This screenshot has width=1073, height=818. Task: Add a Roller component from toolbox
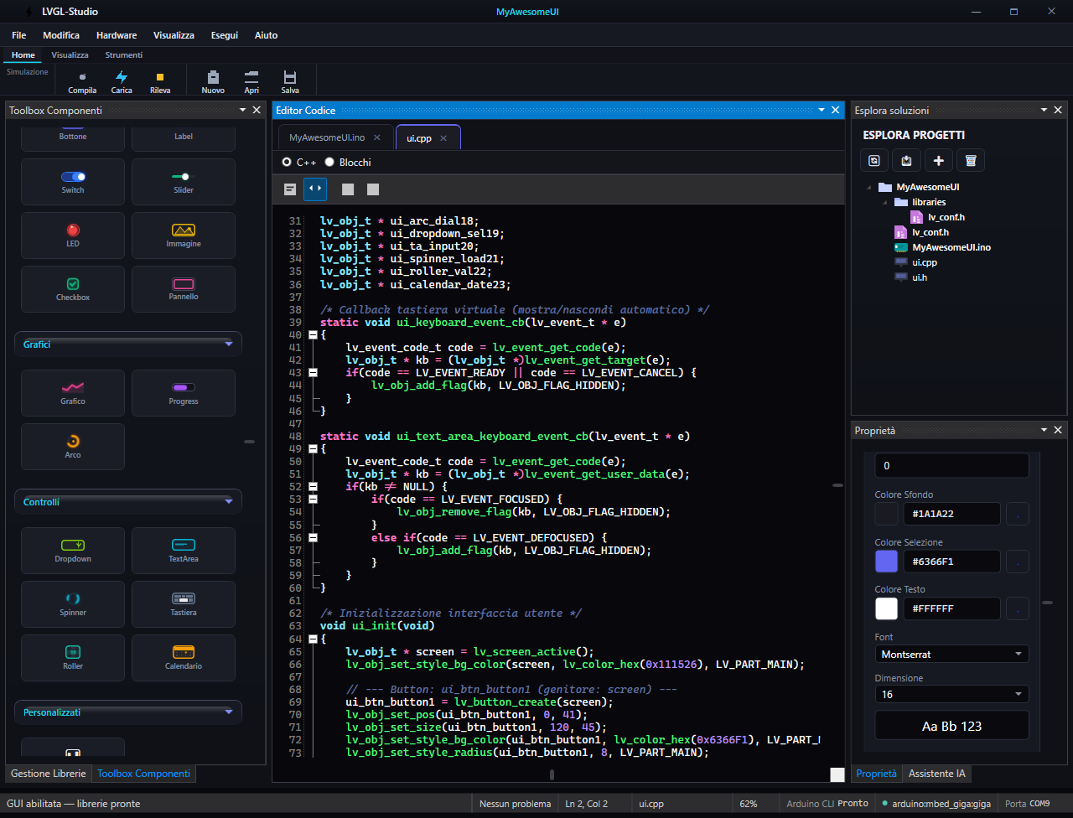(73, 658)
